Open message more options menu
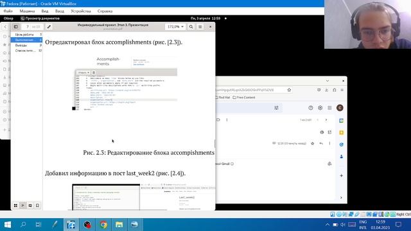Image resolution: width=411 pixels, height=231 pixels. pos(329,143)
